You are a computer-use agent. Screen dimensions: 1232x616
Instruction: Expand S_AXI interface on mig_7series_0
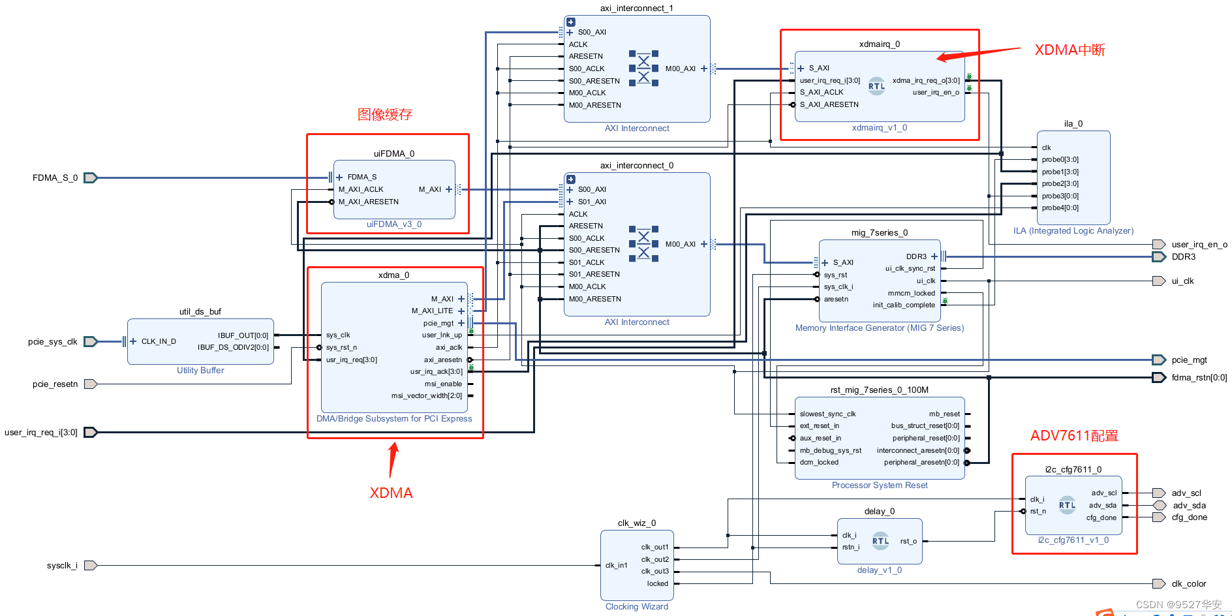(x=825, y=262)
